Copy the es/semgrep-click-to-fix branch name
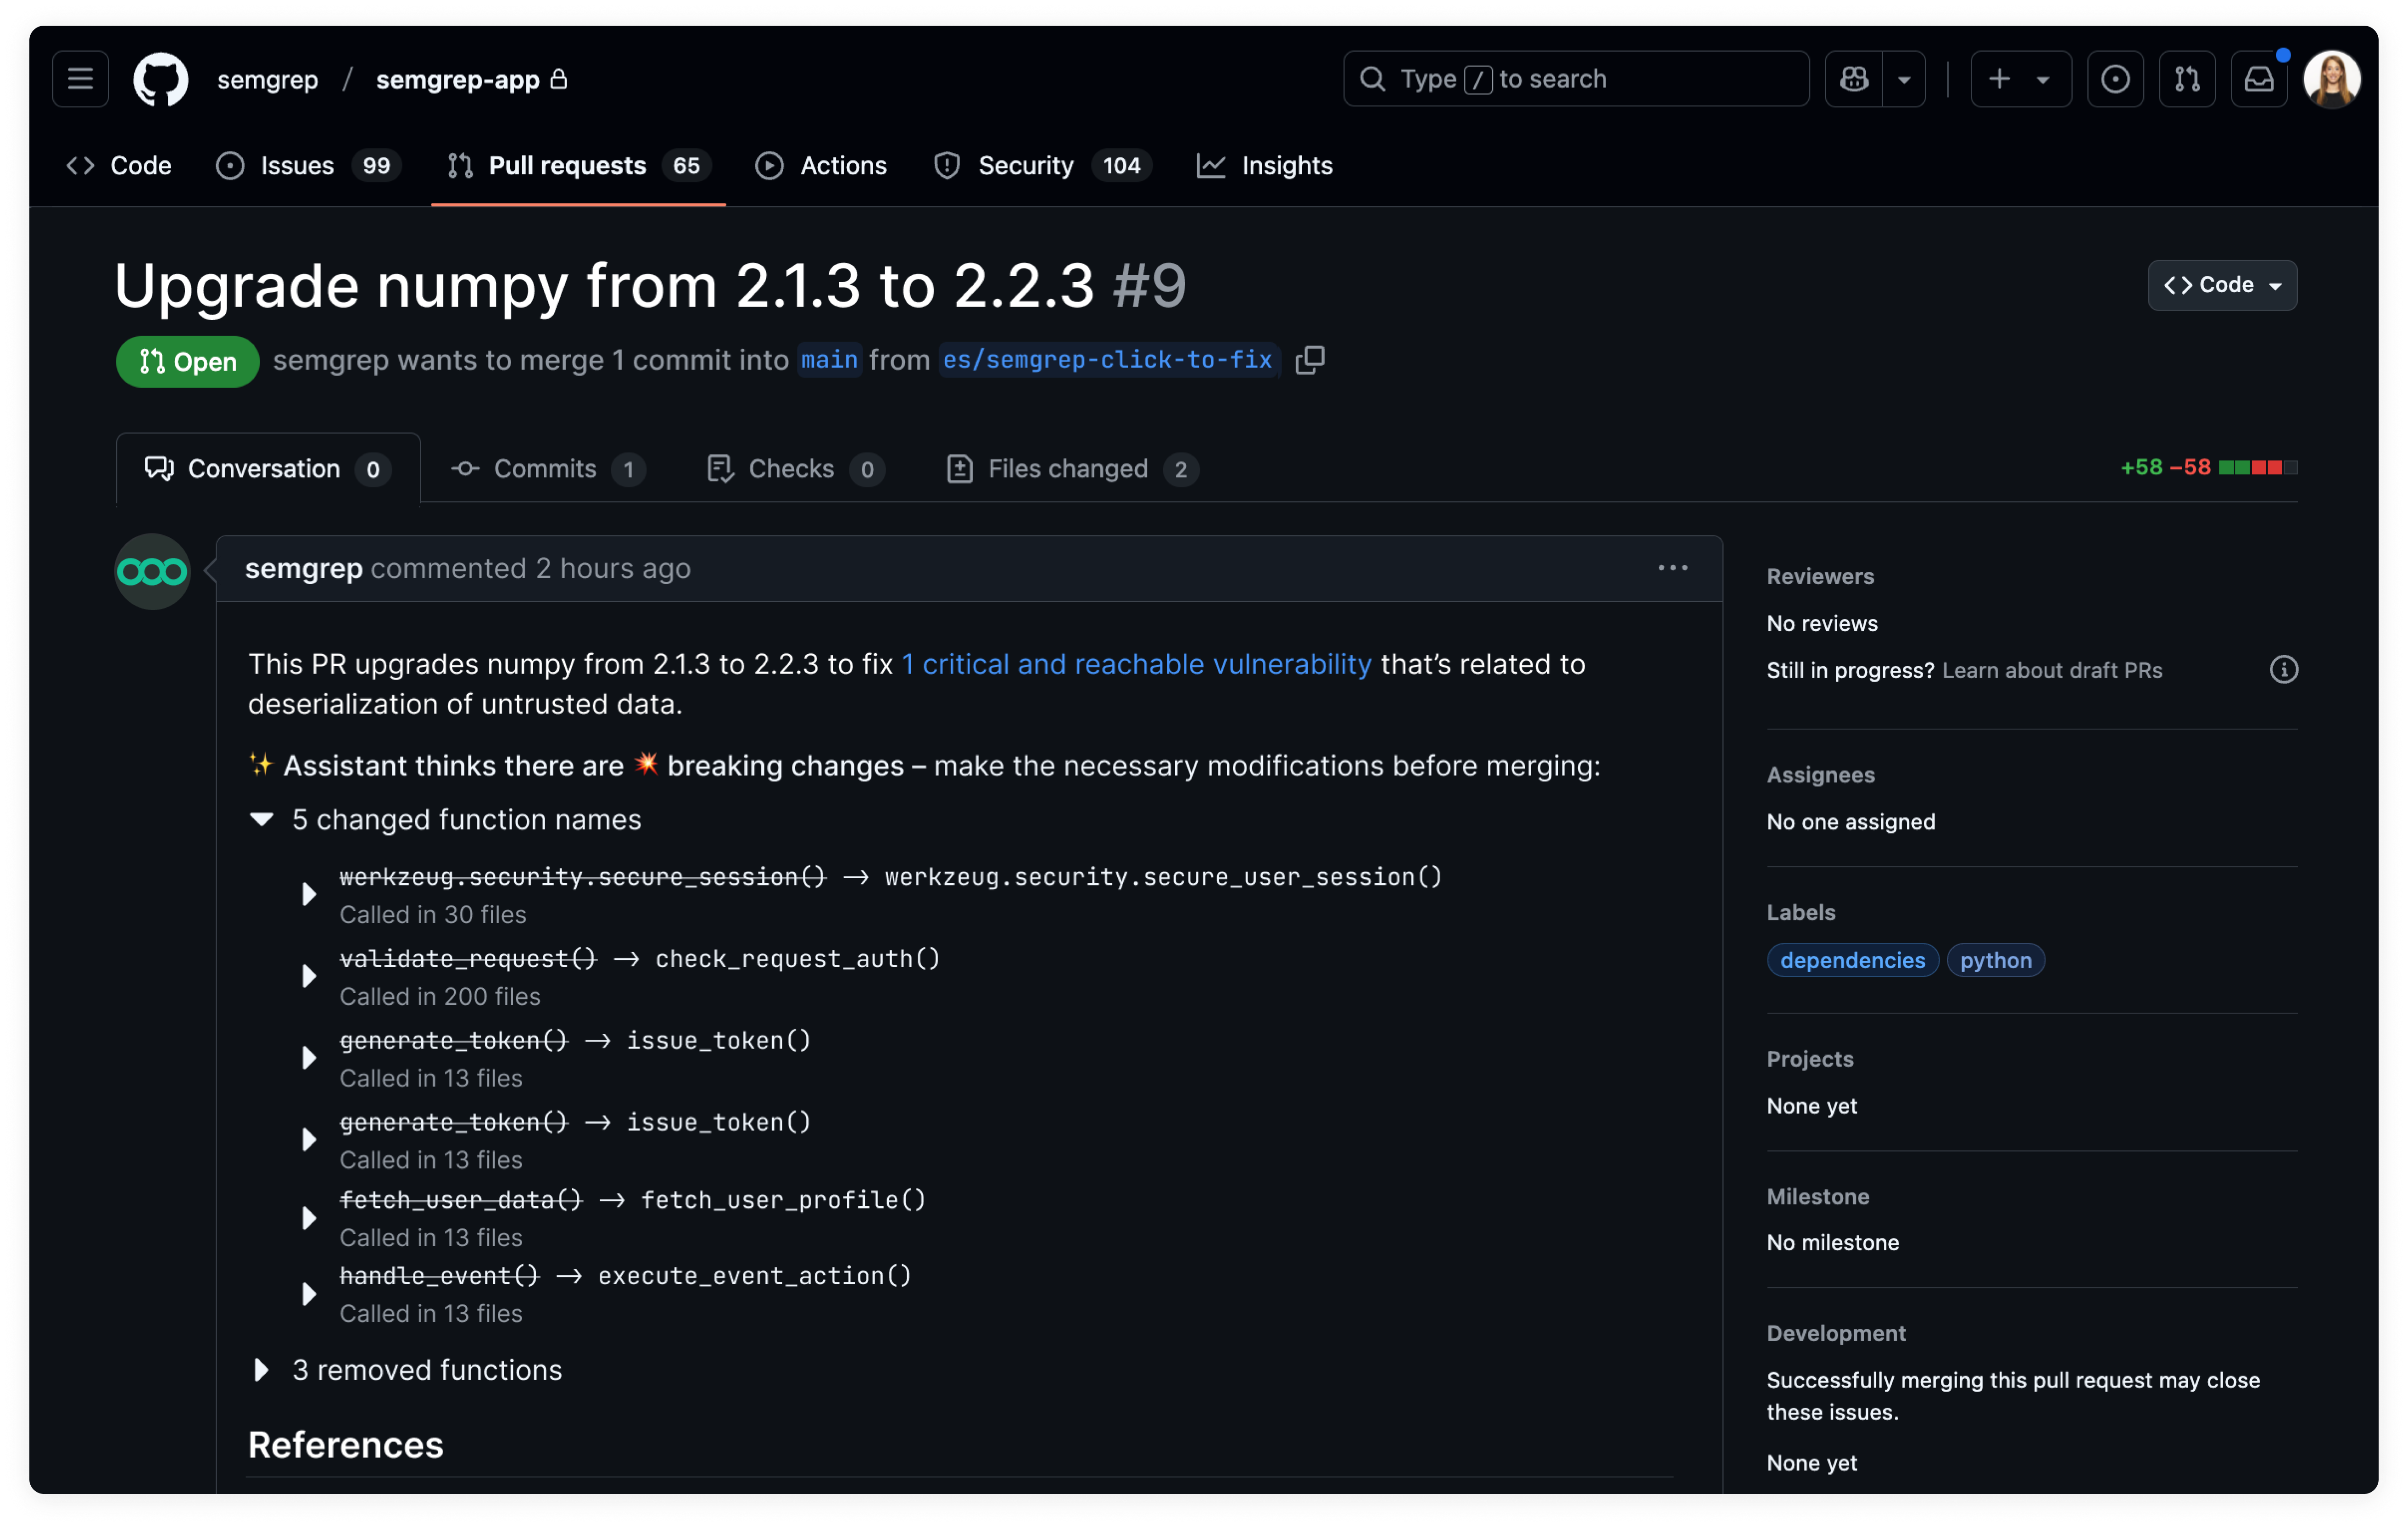This screenshot has height=1527, width=2408. click(1310, 360)
